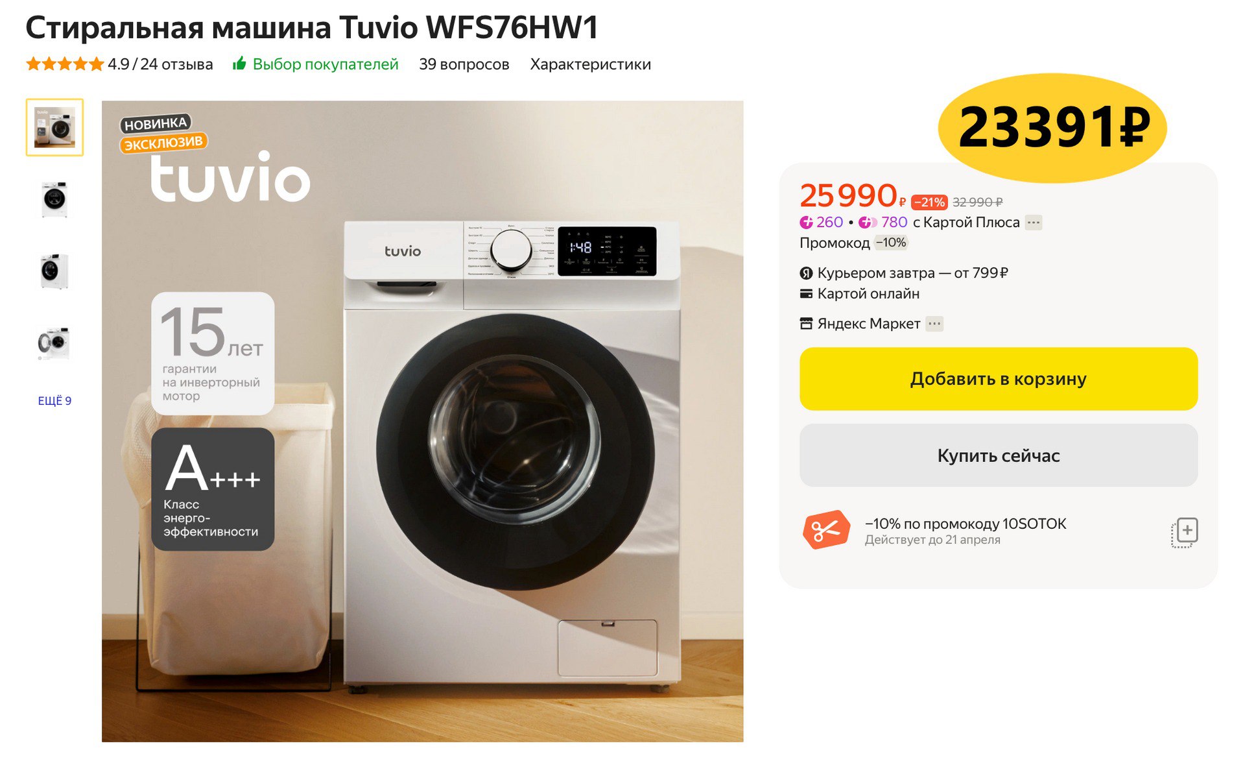Open the 24 отзыва reviews link
The width and height of the screenshot is (1245, 776).
(x=176, y=64)
